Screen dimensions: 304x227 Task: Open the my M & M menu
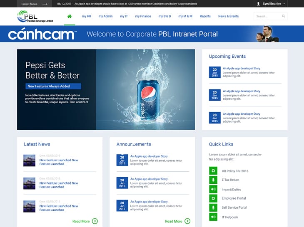click(x=185, y=16)
